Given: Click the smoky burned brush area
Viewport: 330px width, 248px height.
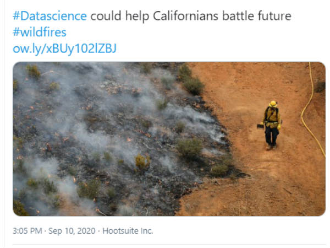Looking at the screenshot, I should (101, 131).
